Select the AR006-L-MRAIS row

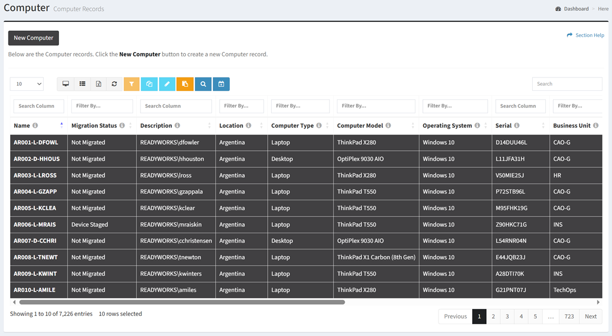[x=35, y=224]
